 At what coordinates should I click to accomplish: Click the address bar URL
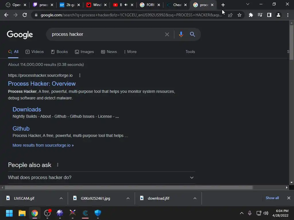pyautogui.click(x=131, y=15)
